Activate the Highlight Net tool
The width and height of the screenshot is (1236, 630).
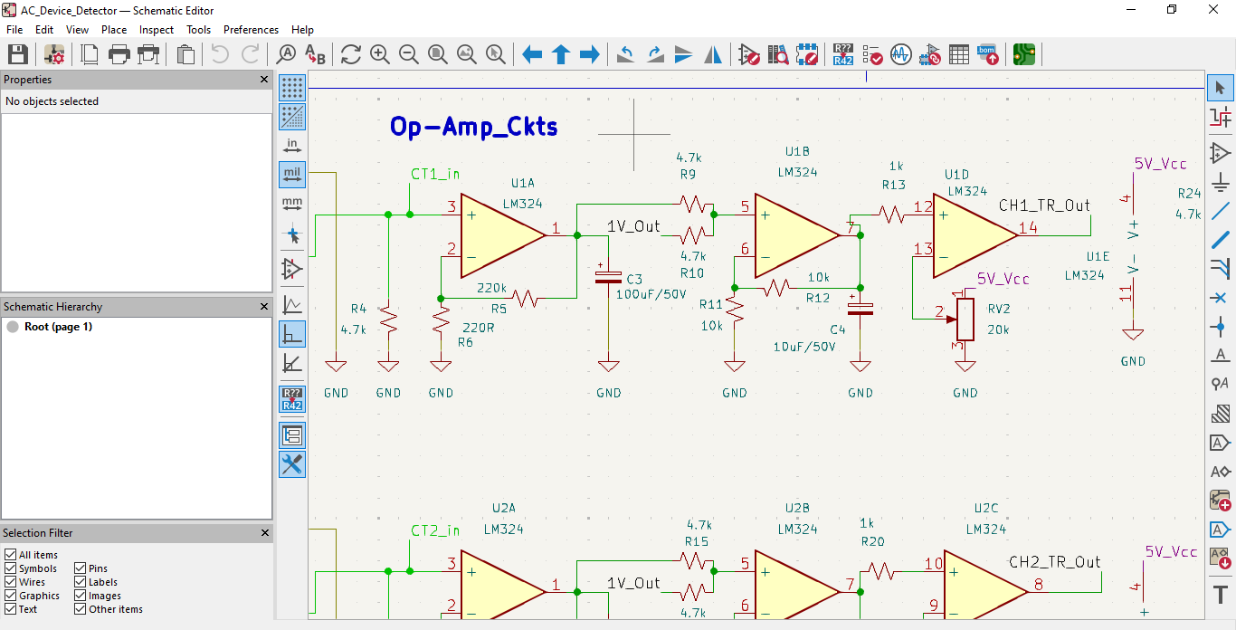point(1220,117)
